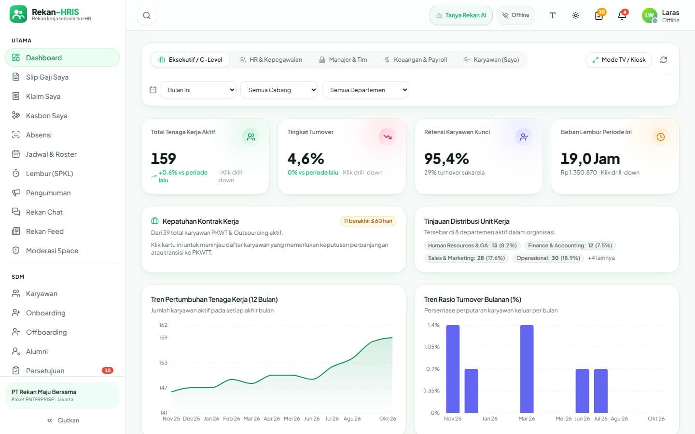Screen dimensions: 695x434
Task: Click the Dashboard grid icon in sidebar
Action: [x=16, y=57]
